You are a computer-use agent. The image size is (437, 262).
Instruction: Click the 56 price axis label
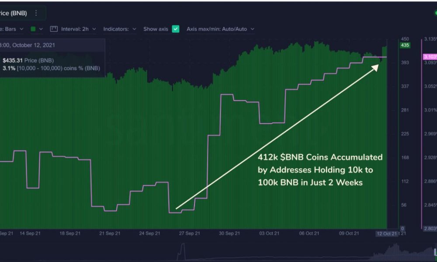tap(403, 205)
